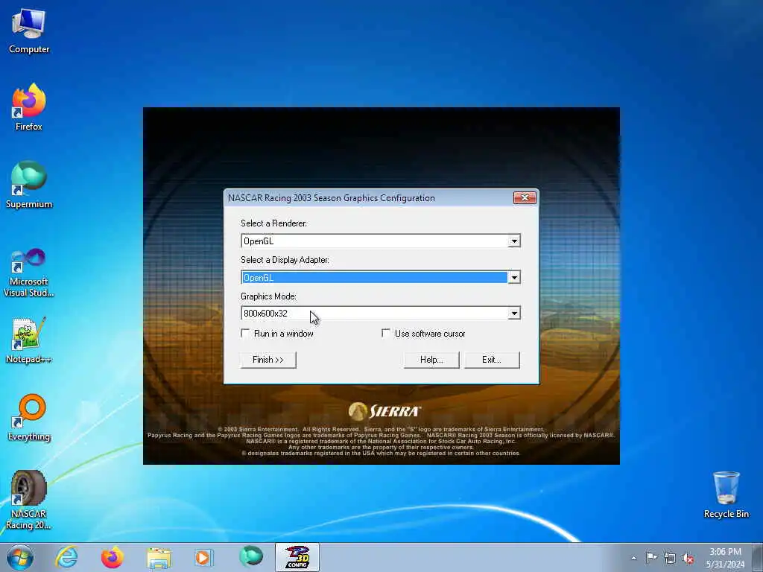Click the Exit... button
Screen dimensions: 763x572
492,360
